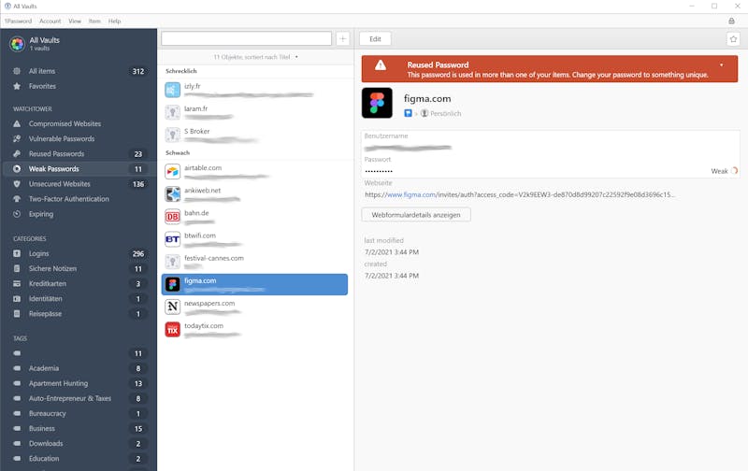Click the lock icon at top right

(x=731, y=21)
